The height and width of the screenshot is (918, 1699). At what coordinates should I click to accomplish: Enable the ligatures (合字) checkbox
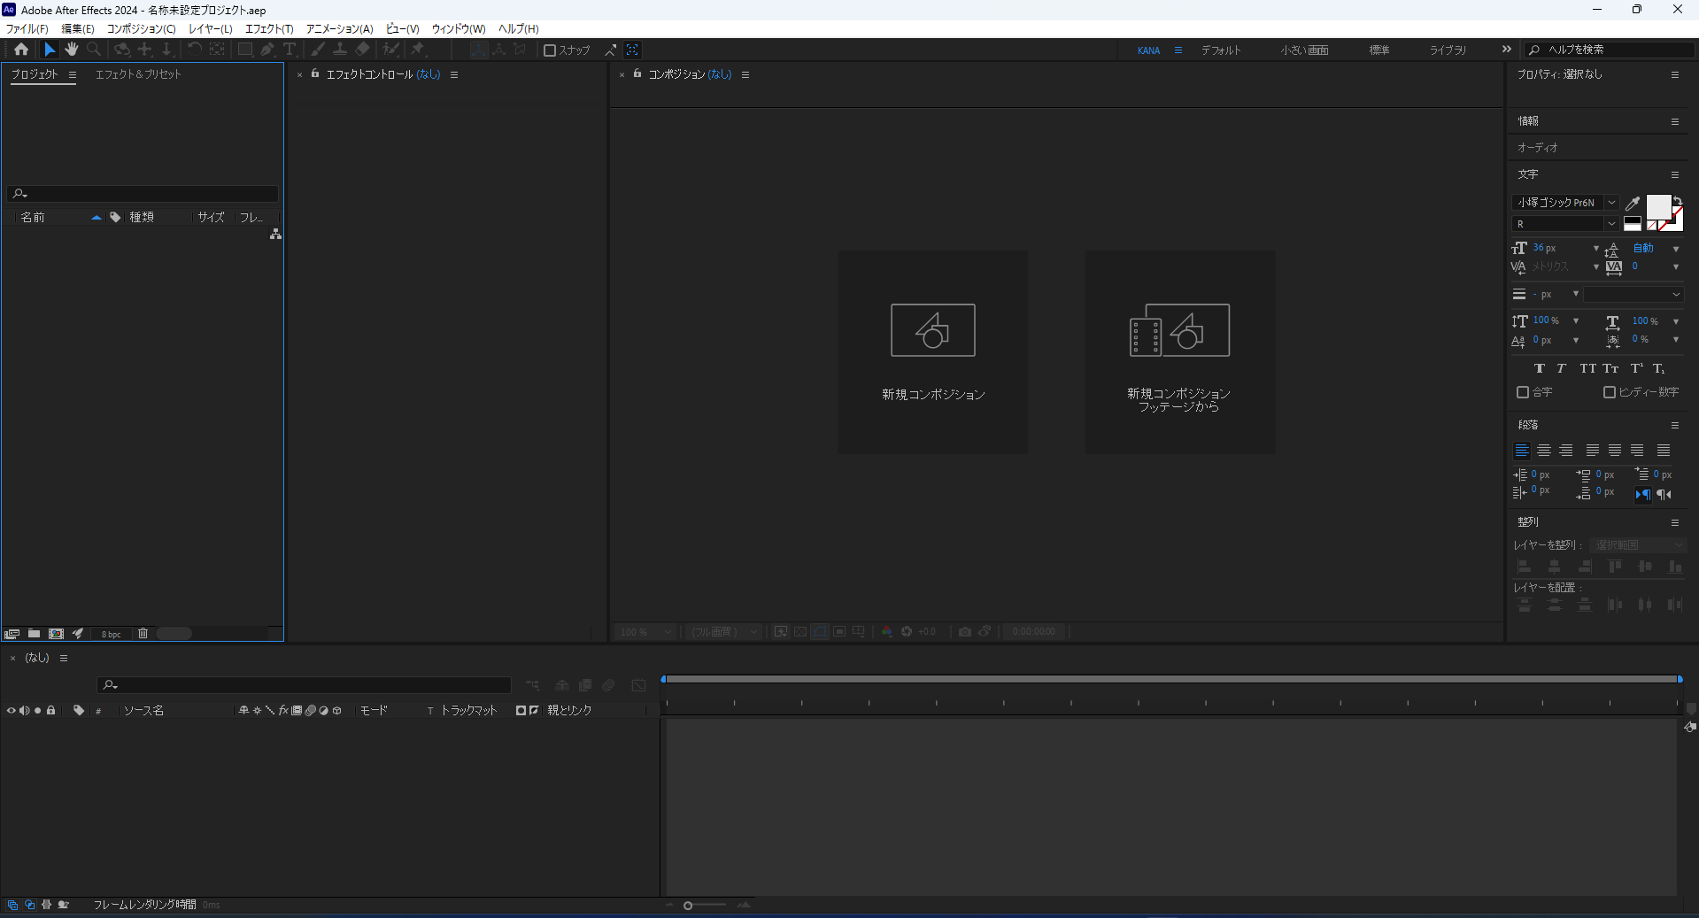pos(1523,392)
